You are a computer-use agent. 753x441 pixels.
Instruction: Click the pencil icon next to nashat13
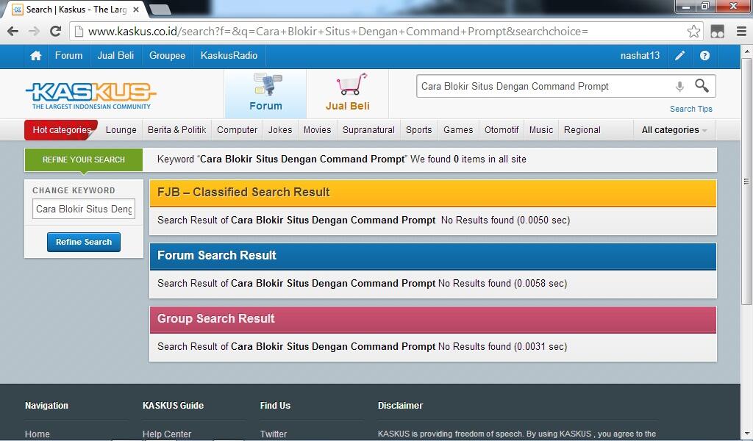coord(680,56)
